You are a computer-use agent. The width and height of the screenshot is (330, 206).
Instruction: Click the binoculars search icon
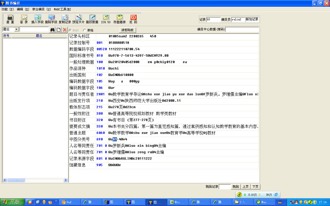(52, 30)
